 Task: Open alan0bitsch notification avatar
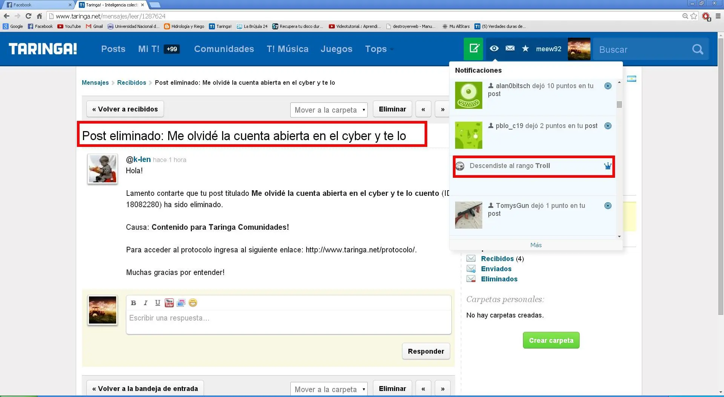click(468, 95)
